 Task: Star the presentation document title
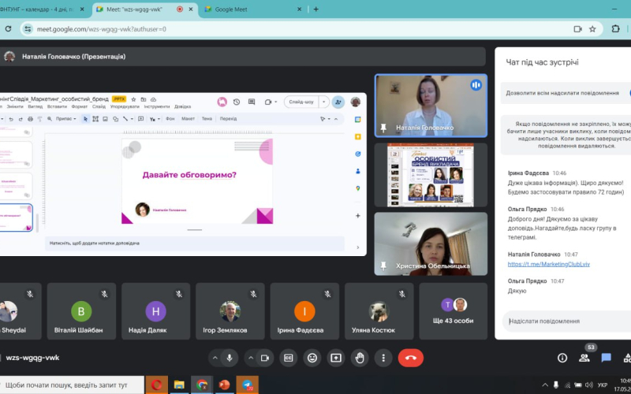[x=133, y=99]
